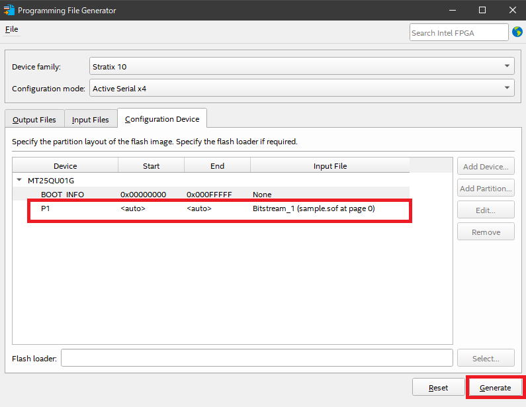Click the Add Device... button
This screenshot has width=526, height=407.
[486, 166]
